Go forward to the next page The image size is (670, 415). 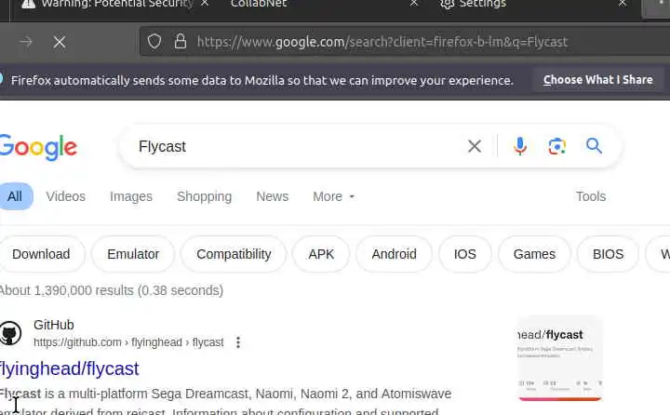[26, 42]
